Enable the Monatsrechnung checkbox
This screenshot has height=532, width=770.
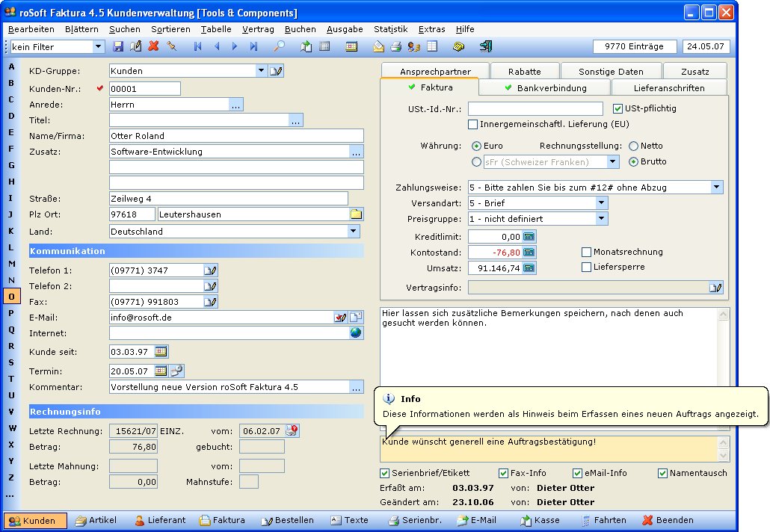click(587, 252)
